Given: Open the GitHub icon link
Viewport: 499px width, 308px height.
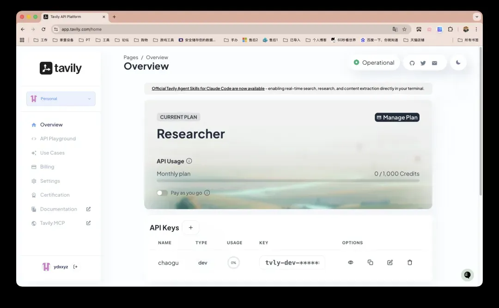Looking at the screenshot, I should tap(412, 63).
